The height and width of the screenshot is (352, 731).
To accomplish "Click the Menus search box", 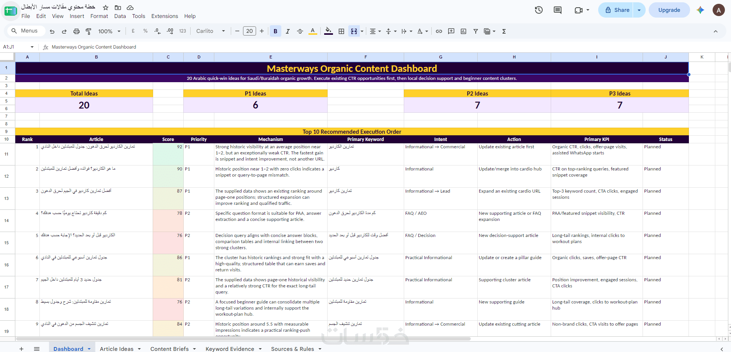I will pos(26,31).
